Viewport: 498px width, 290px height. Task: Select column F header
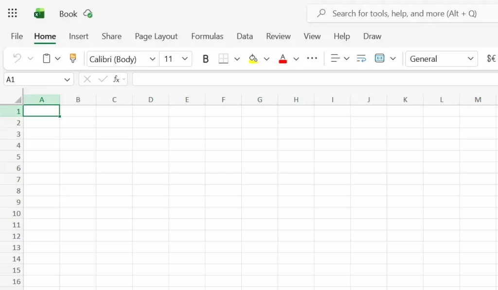(223, 100)
